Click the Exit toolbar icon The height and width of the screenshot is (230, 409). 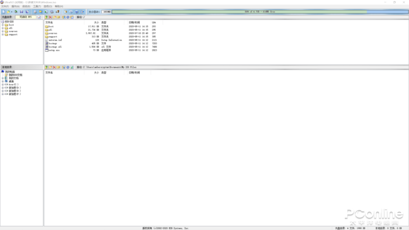[83, 12]
